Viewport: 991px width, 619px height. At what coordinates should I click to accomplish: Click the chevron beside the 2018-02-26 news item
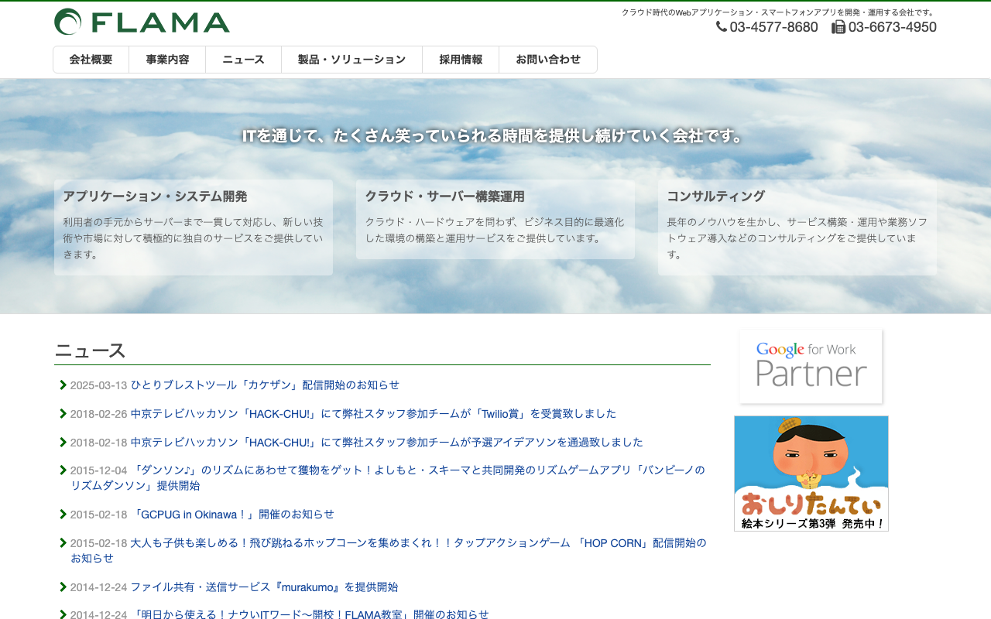[63, 413]
